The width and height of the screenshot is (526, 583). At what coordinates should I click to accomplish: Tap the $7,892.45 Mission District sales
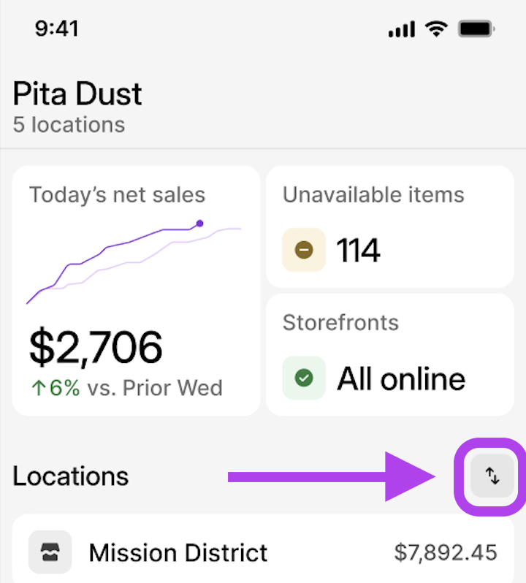pos(446,552)
